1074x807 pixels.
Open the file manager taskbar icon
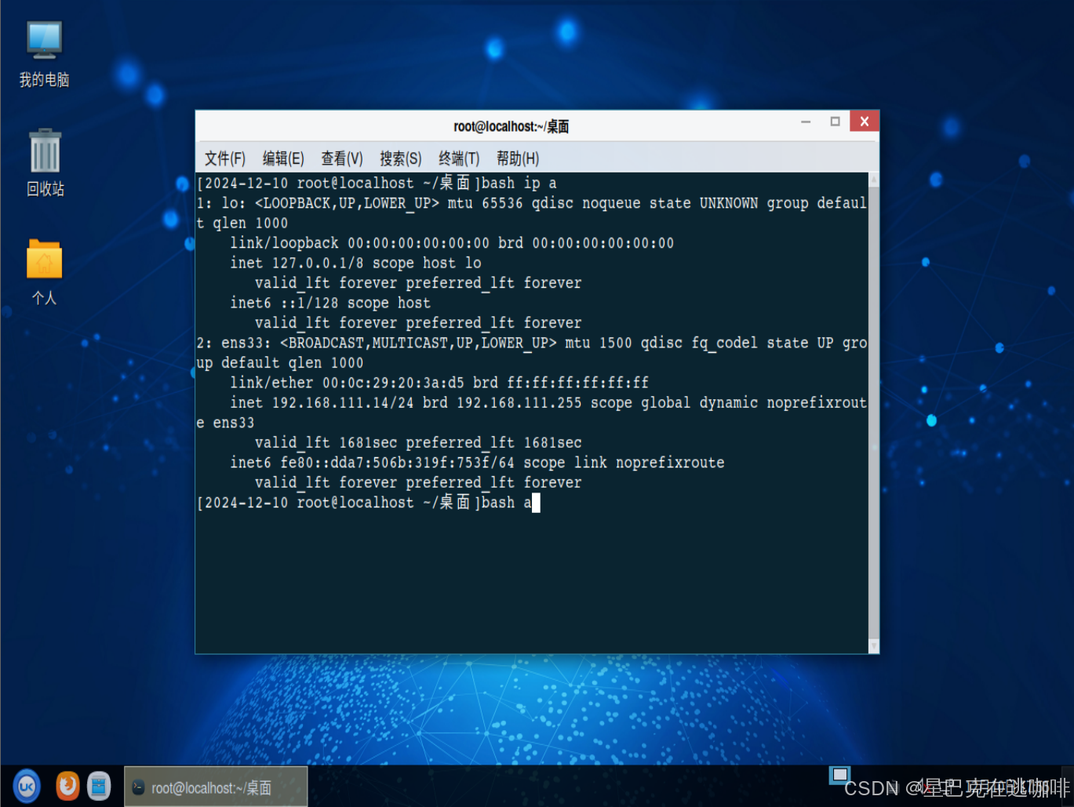coord(99,786)
